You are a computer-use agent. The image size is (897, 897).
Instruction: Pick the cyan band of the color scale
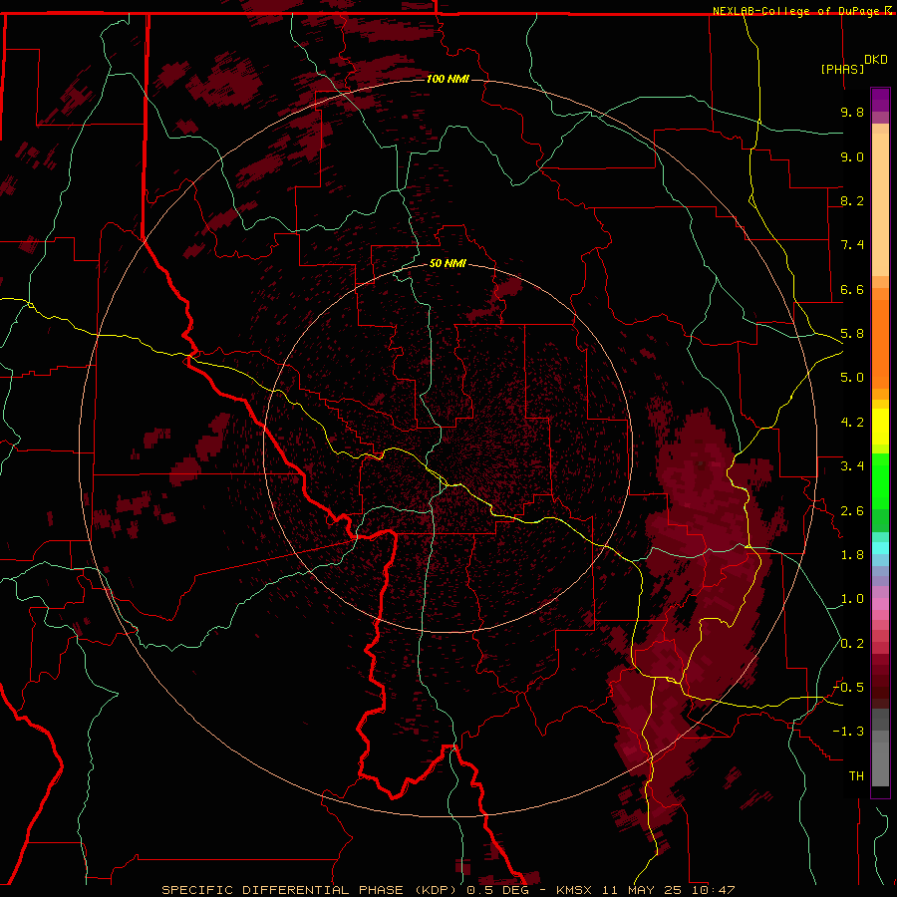pyautogui.click(x=880, y=548)
